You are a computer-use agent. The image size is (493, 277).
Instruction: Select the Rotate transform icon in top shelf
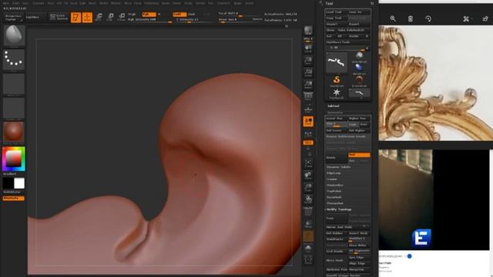pos(122,17)
